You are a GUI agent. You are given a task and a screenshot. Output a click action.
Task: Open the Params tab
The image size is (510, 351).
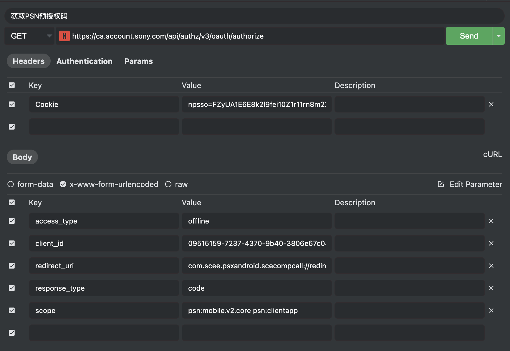[138, 61]
